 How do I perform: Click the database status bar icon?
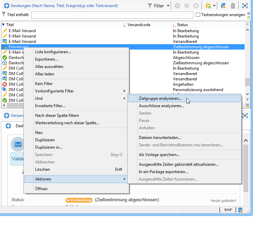(241, 210)
